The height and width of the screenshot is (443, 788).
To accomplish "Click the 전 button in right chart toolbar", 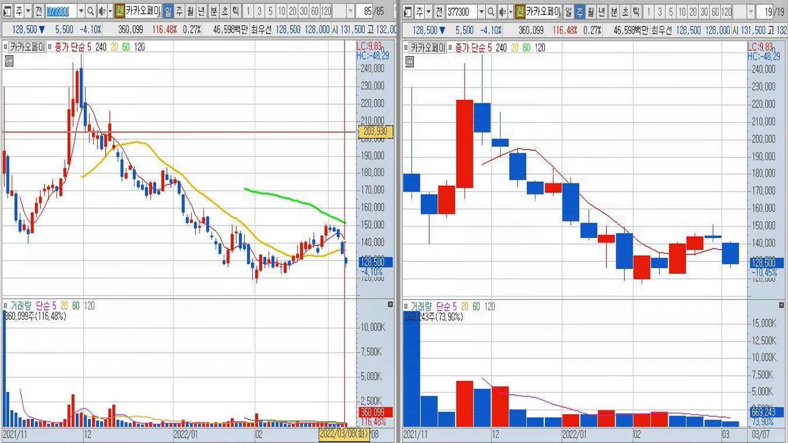I will coord(439,12).
